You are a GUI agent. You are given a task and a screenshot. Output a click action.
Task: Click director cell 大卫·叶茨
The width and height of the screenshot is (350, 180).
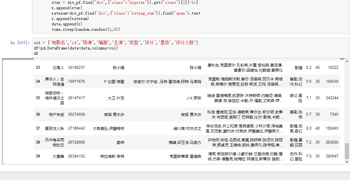click(x=116, y=98)
